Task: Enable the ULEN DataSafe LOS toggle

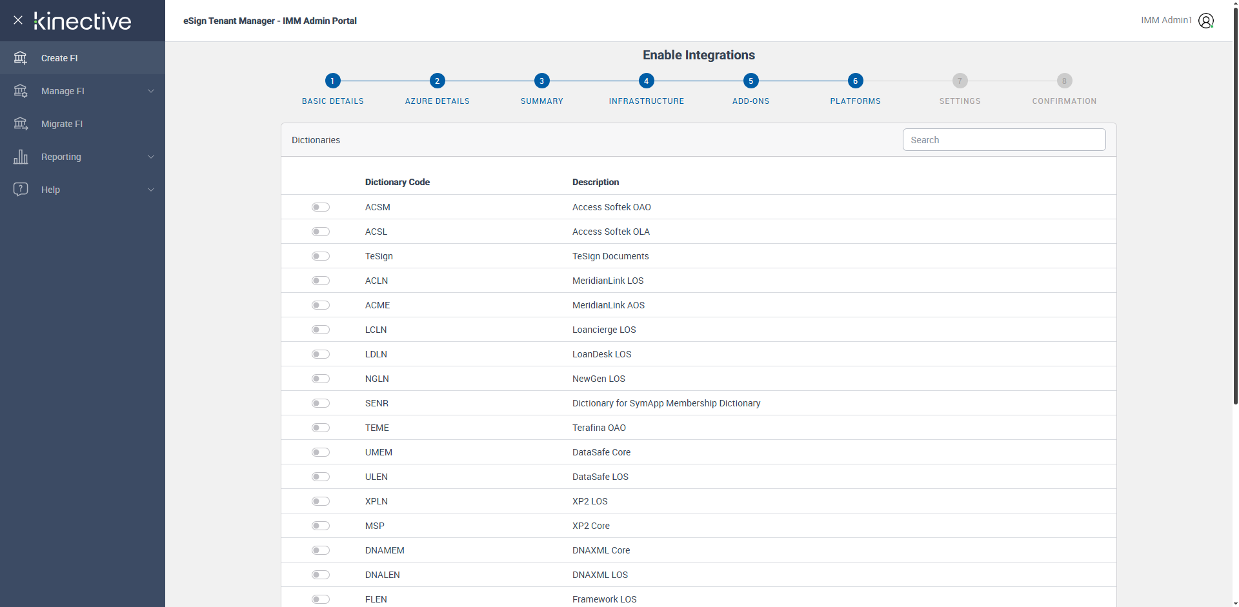Action: tap(321, 477)
